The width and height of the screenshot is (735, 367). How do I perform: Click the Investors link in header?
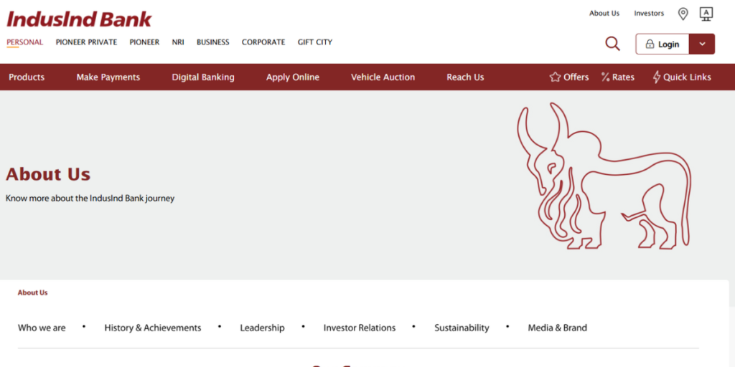pos(649,13)
